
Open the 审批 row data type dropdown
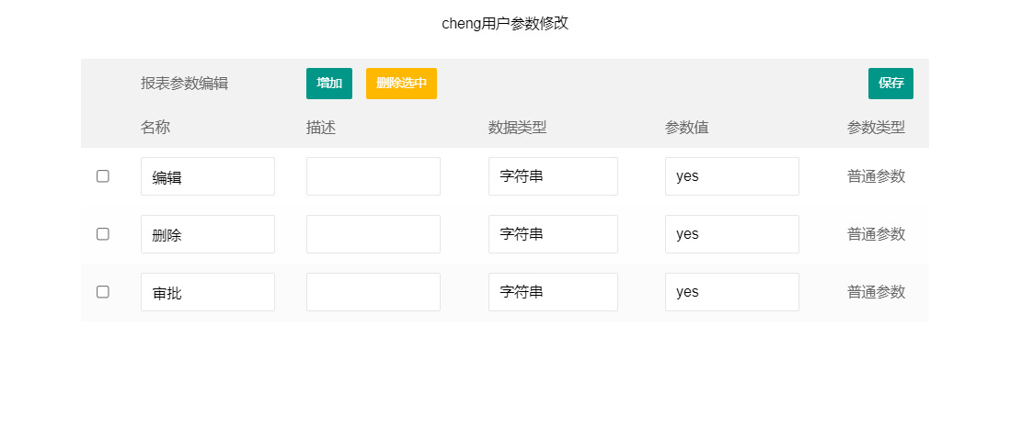tap(553, 292)
